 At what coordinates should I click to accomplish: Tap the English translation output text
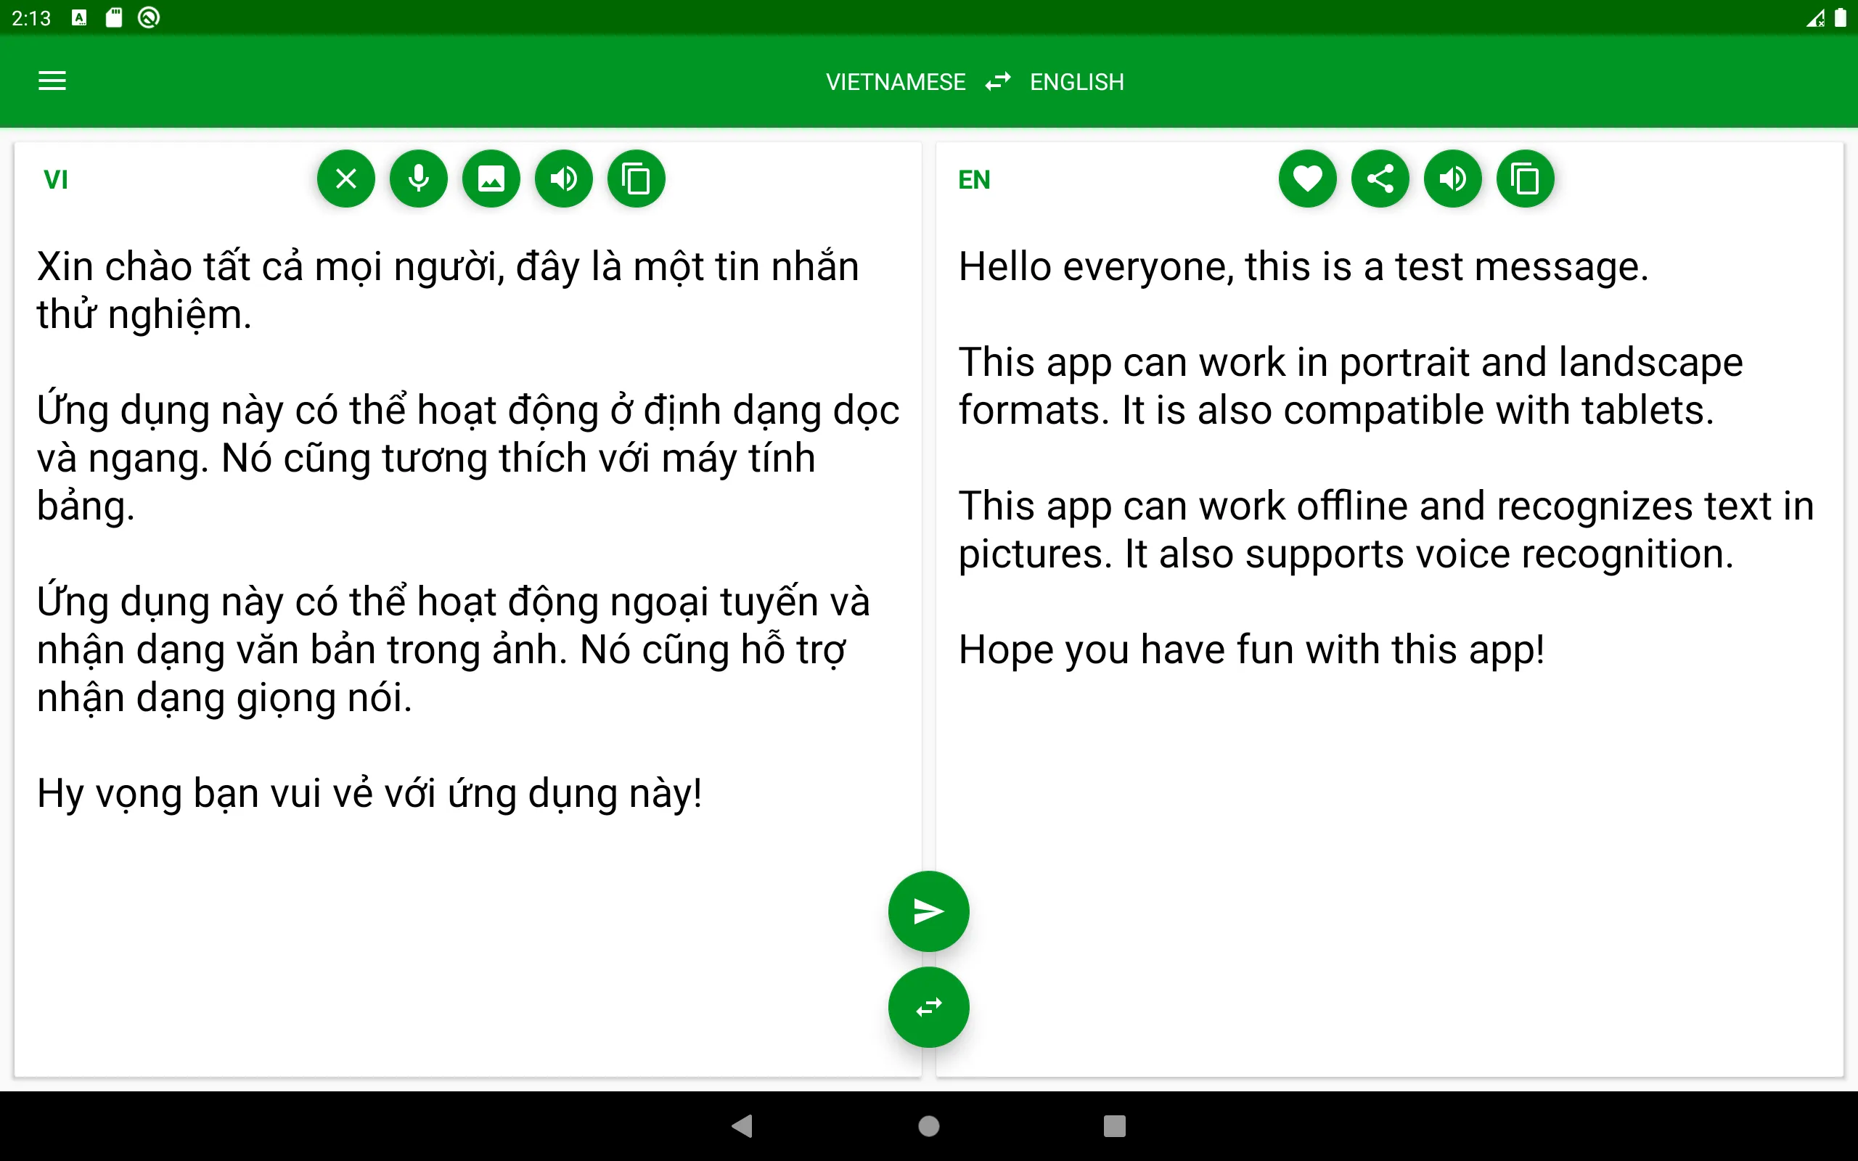pos(1386,459)
